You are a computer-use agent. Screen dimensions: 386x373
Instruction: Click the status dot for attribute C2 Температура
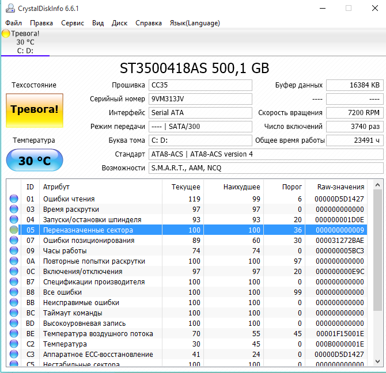tap(14, 344)
